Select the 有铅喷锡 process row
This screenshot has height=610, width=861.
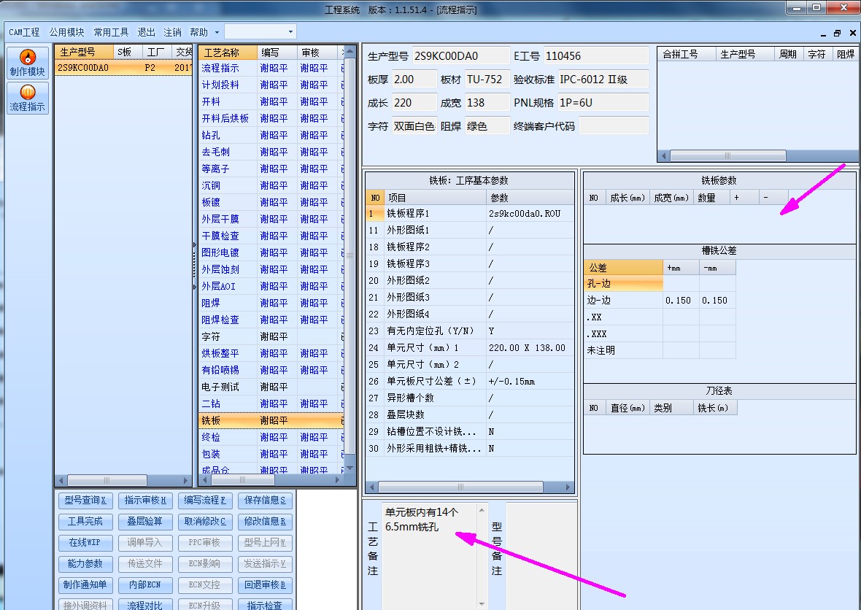point(271,370)
